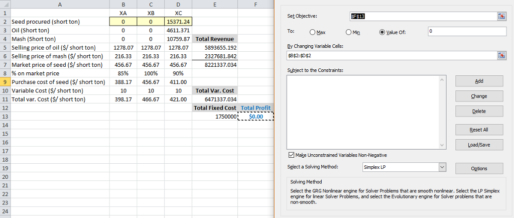The image size is (514, 218).
Task: Click the Change constraint button
Action: pyautogui.click(x=478, y=96)
